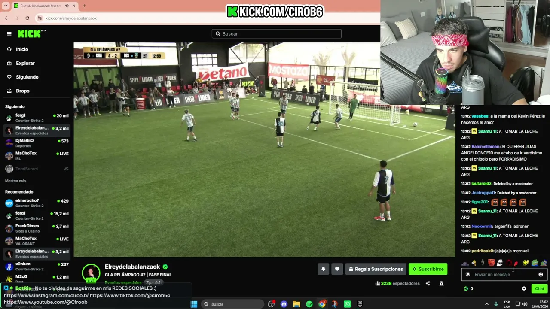Open DjMaRiiO channel in the sidebar
This screenshot has width=550, height=309.
tap(37, 143)
